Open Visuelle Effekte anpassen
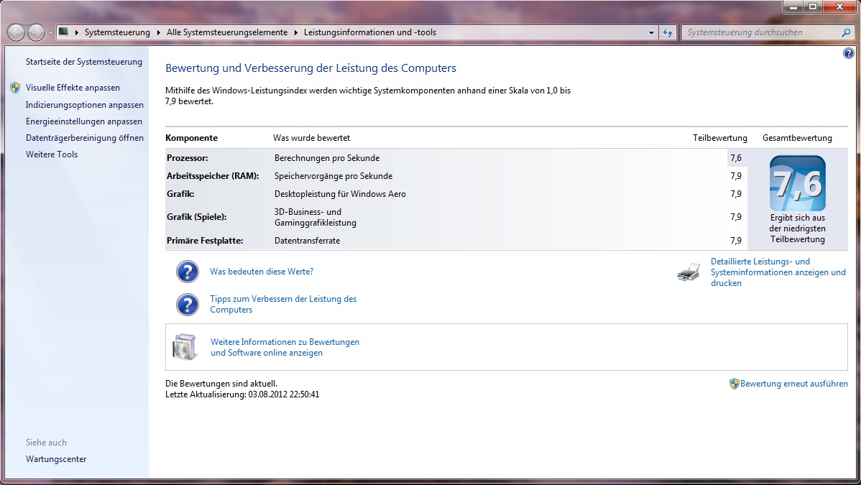Image resolution: width=861 pixels, height=485 pixels. 73,88
